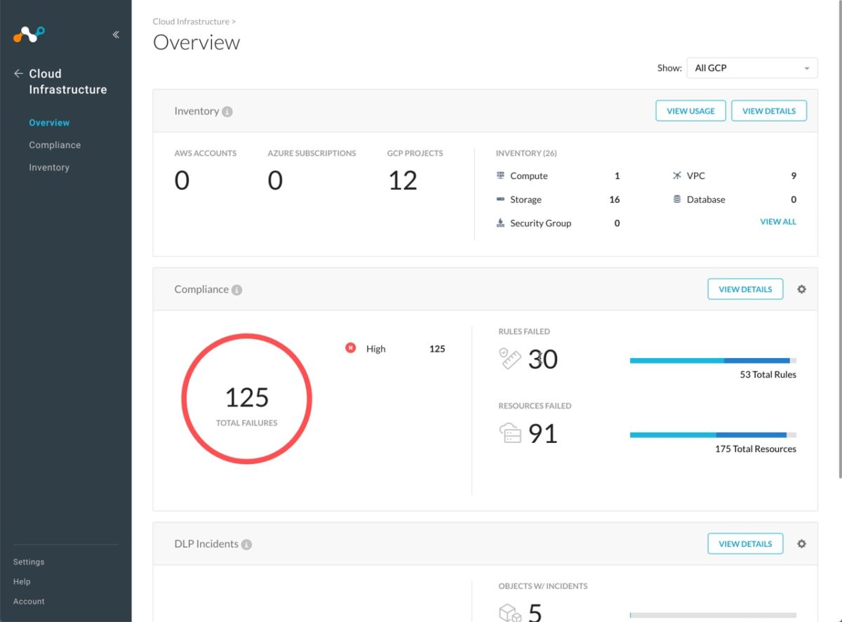Collapse the sidebar with double-chevron icon
This screenshot has height=622, width=842.
(116, 34)
